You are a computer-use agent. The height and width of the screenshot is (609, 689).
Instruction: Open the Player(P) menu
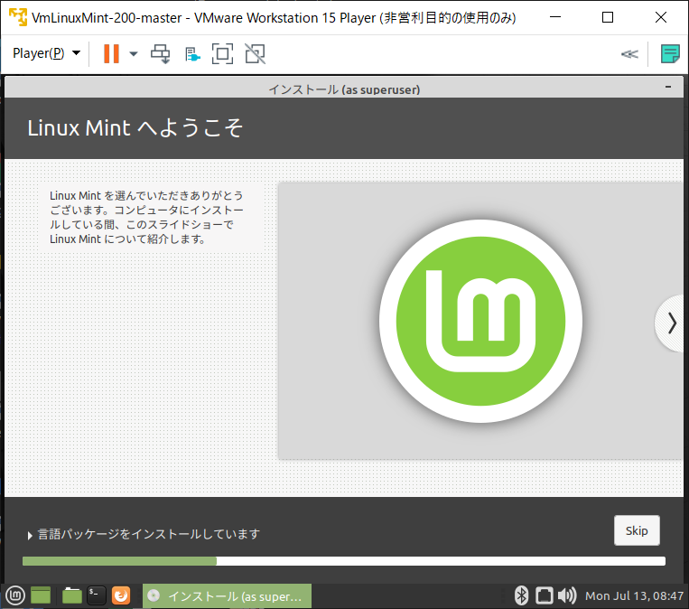46,53
